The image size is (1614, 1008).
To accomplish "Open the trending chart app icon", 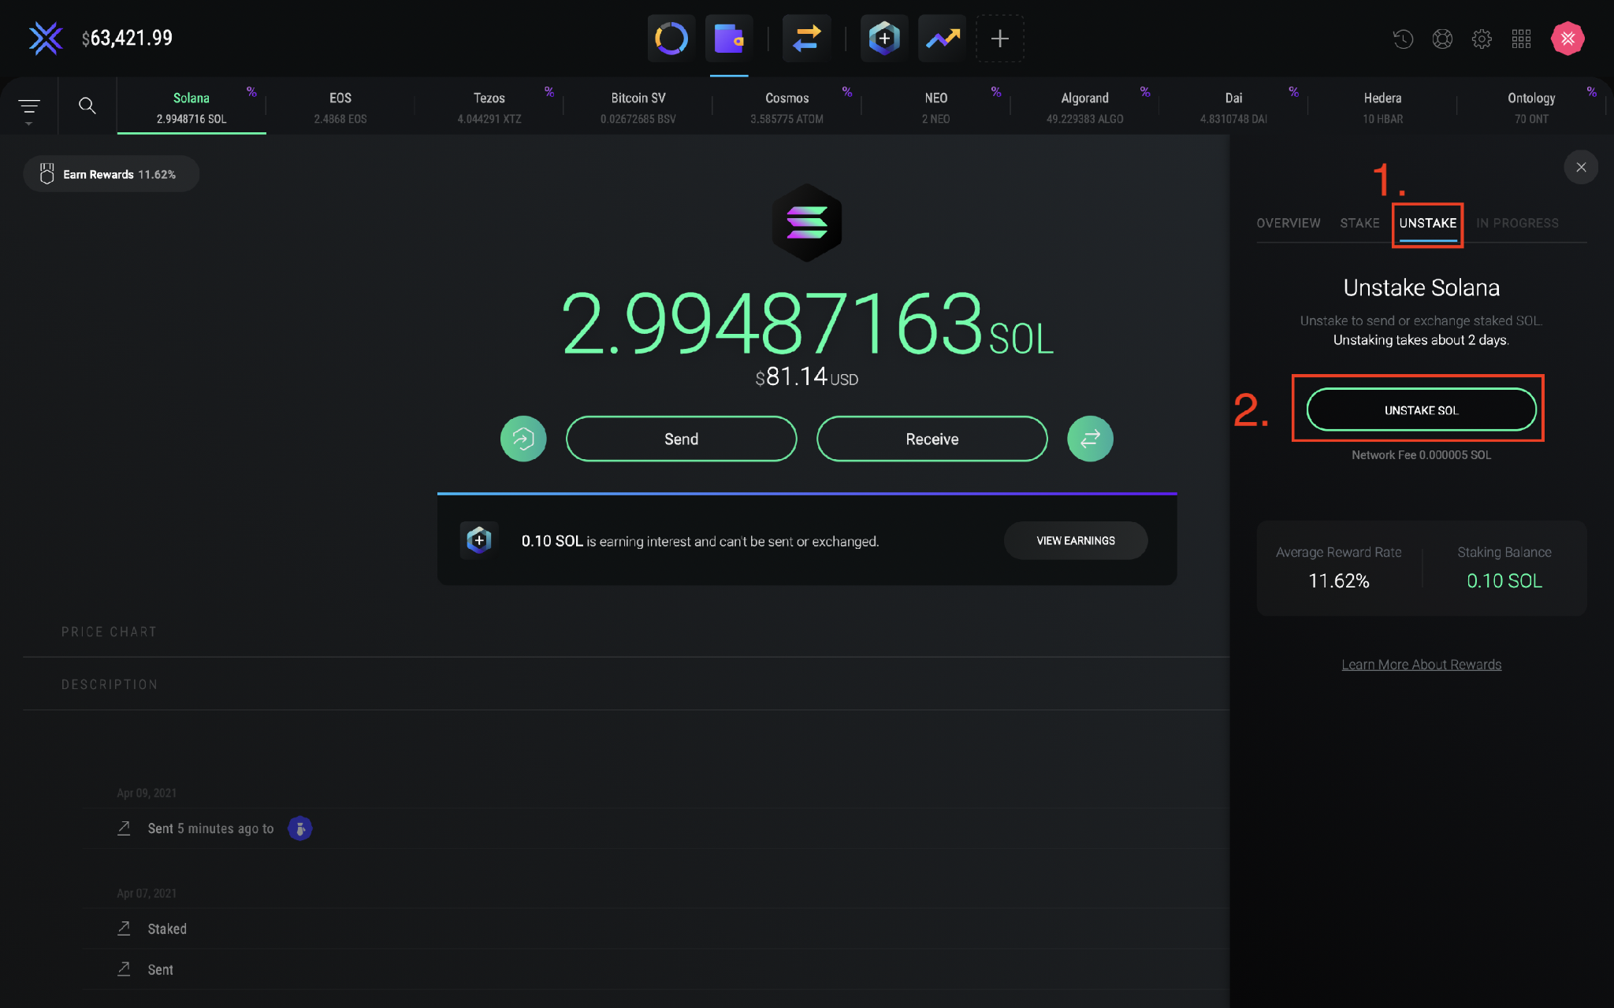I will 943,38.
